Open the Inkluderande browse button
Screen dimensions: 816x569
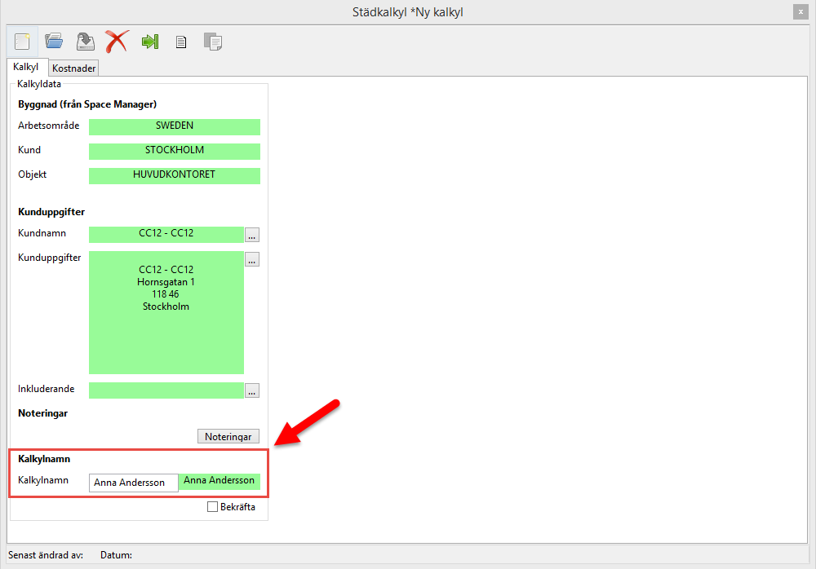[x=252, y=390]
